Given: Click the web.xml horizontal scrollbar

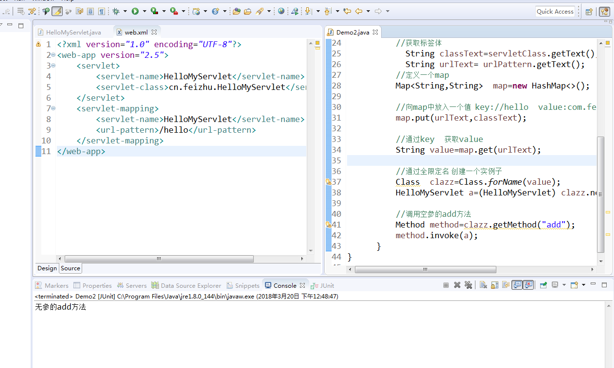Looking at the screenshot, I should (159, 259).
